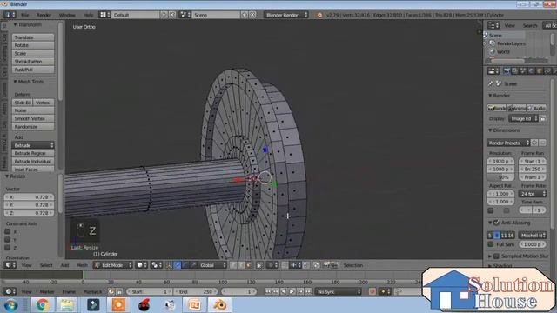This screenshot has width=557, height=313.
Task: Open Select menu in 3D view header
Action: click(x=46, y=265)
